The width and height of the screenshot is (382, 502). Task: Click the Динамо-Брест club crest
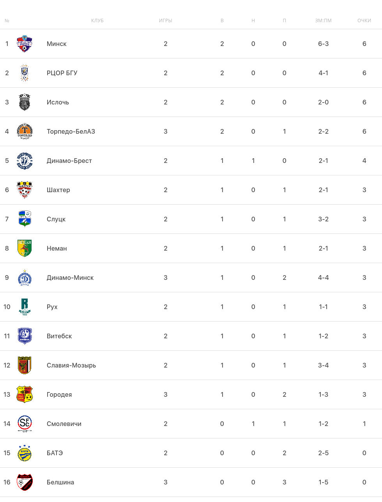click(25, 161)
